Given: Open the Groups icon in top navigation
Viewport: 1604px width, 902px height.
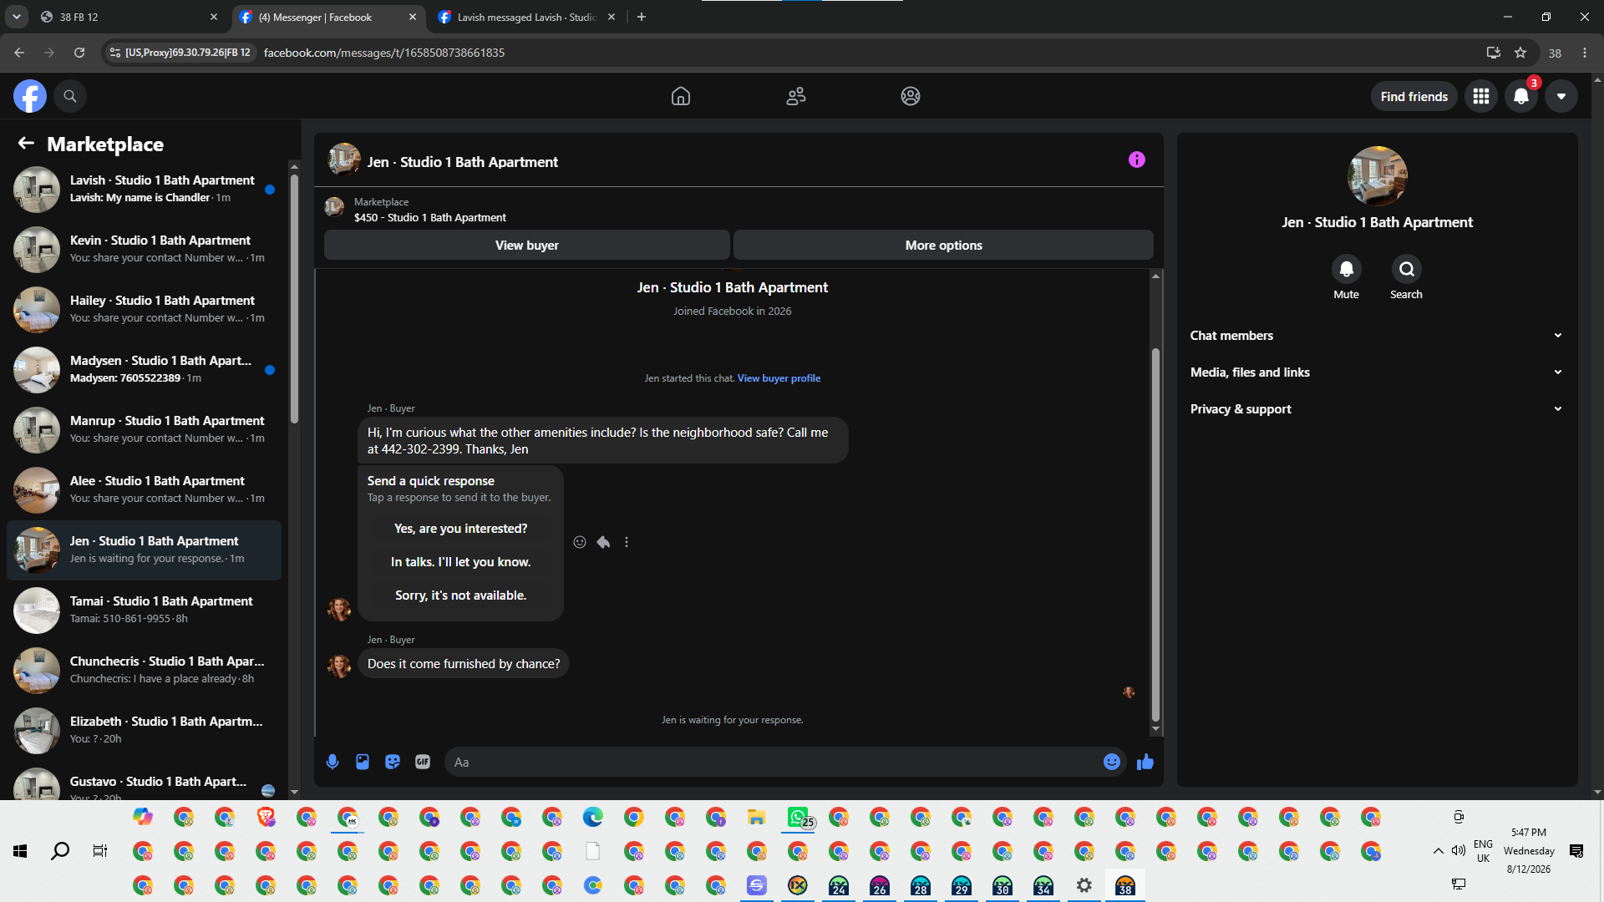Looking at the screenshot, I should (x=911, y=96).
